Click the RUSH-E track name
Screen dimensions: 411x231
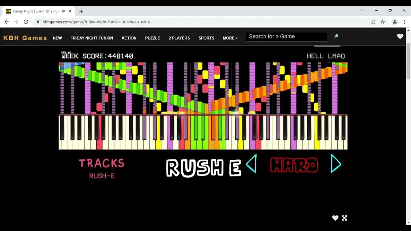tap(102, 176)
